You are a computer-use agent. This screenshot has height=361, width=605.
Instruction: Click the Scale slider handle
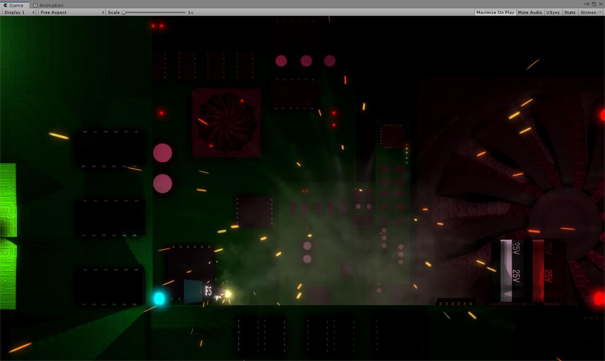(x=124, y=12)
